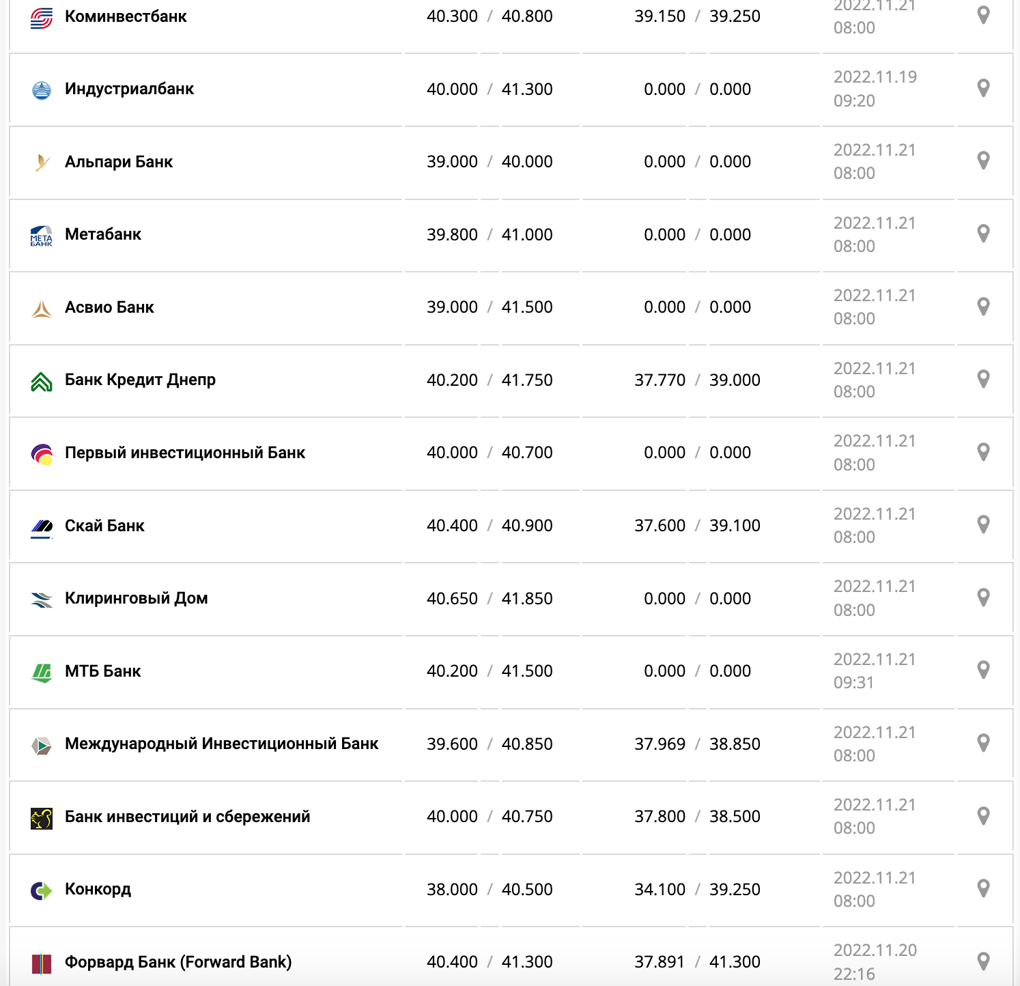Click the Банк инвестиций и сбережений logo
1020x986 pixels.
[42, 818]
